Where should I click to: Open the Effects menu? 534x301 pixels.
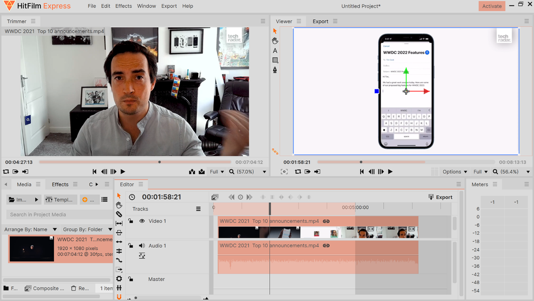pyautogui.click(x=124, y=6)
